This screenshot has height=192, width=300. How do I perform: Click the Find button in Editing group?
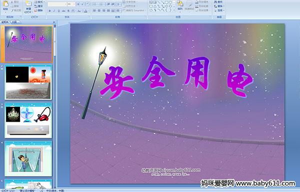pos(218,2)
